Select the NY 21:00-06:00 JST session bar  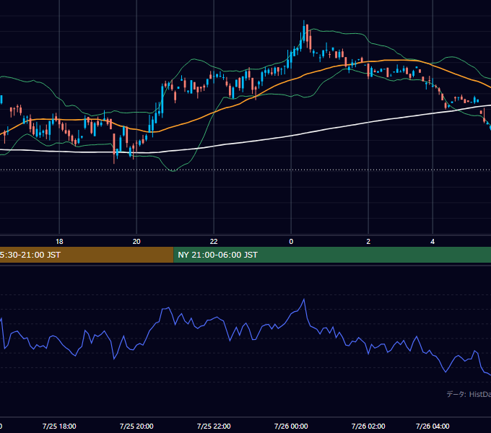[332, 255]
